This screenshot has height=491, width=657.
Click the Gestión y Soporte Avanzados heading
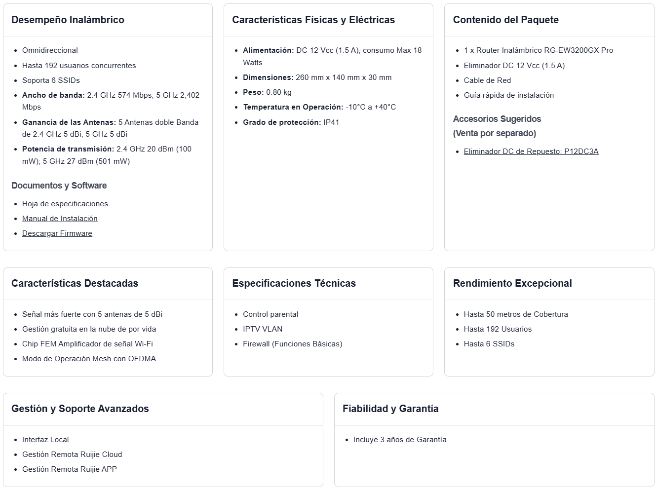[x=80, y=409]
